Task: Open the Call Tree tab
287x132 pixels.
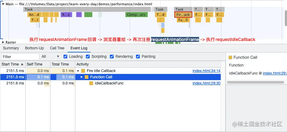Action: coord(57,48)
